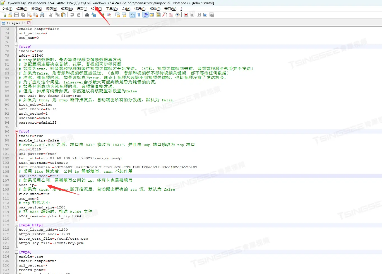Open the Function List panel
The width and height of the screenshot is (382, 274).
(x=165, y=15)
